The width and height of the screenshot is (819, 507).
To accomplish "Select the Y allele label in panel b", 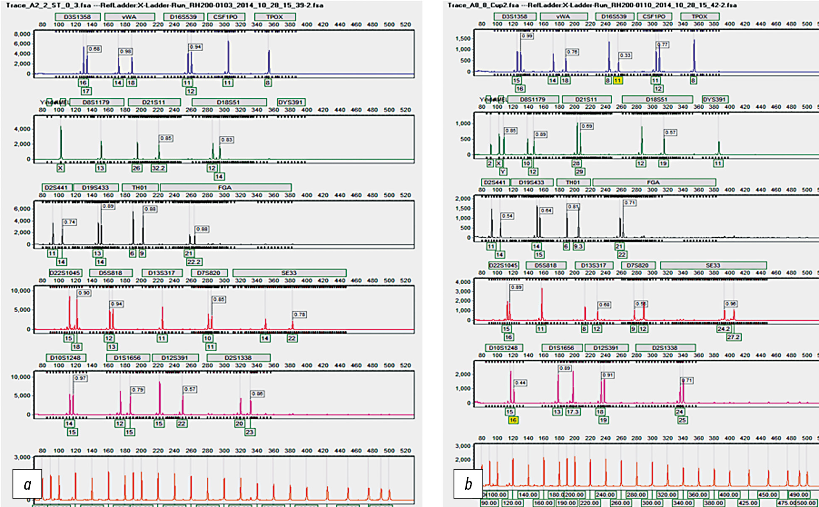I will point(503,172).
